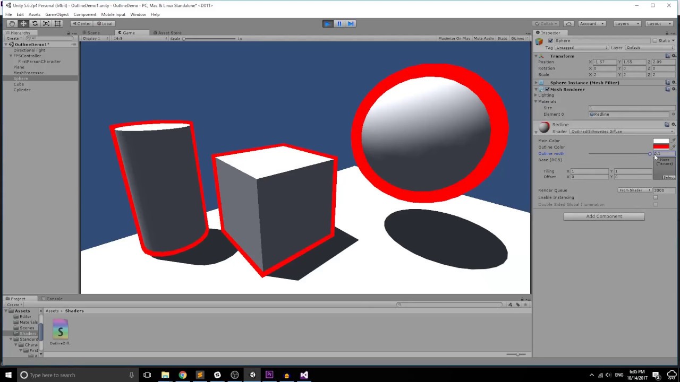Select the OutlineDiff shader asset thumbnail
680x382 pixels.
coord(60,329)
